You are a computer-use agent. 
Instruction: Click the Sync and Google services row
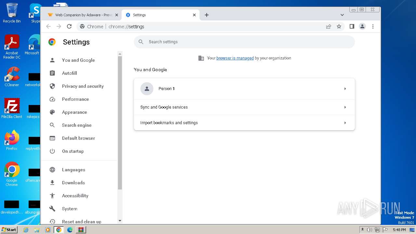(244, 107)
